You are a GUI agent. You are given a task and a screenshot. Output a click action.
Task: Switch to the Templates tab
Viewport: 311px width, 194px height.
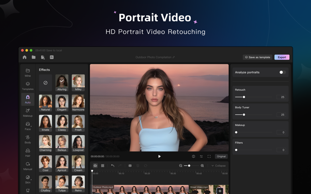[28, 86]
